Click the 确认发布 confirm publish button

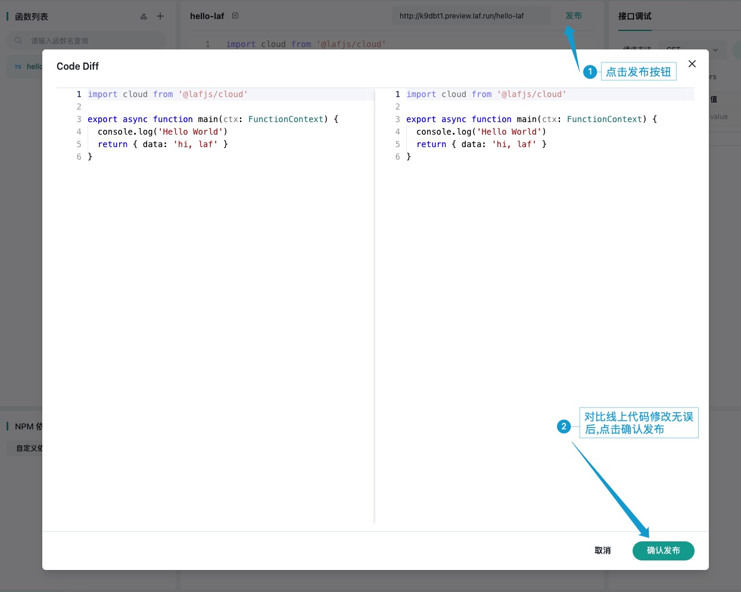coord(663,550)
